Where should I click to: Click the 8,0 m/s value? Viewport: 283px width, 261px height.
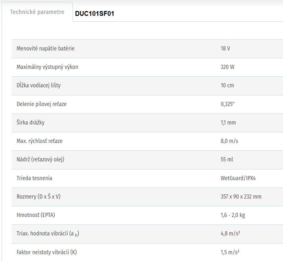point(229,141)
